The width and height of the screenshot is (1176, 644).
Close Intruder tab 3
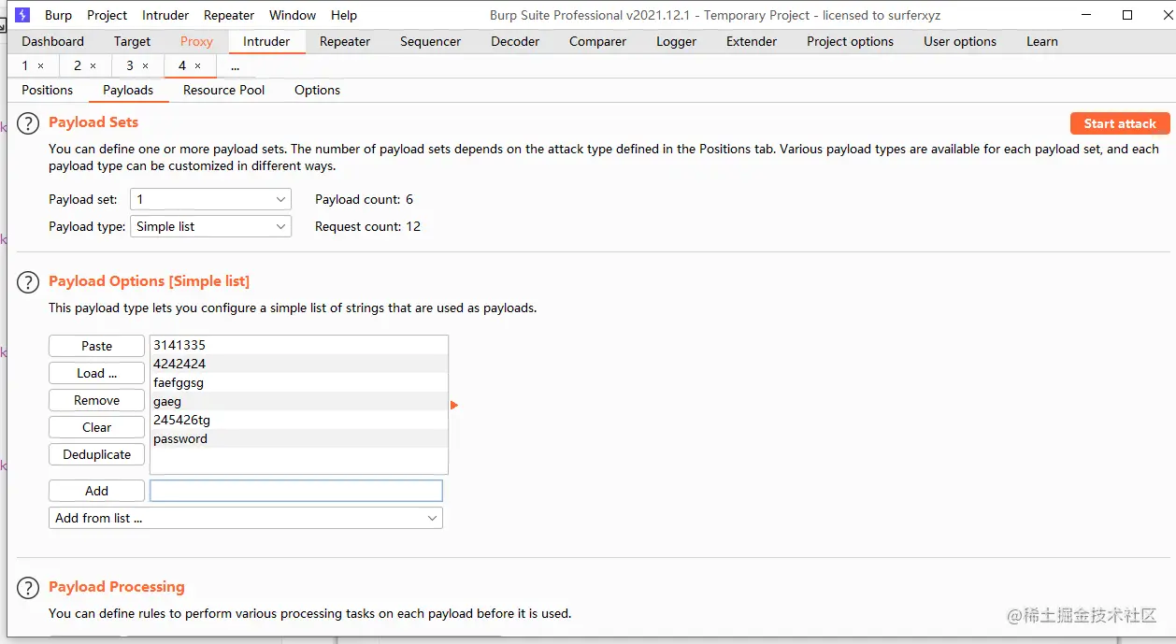pos(145,66)
